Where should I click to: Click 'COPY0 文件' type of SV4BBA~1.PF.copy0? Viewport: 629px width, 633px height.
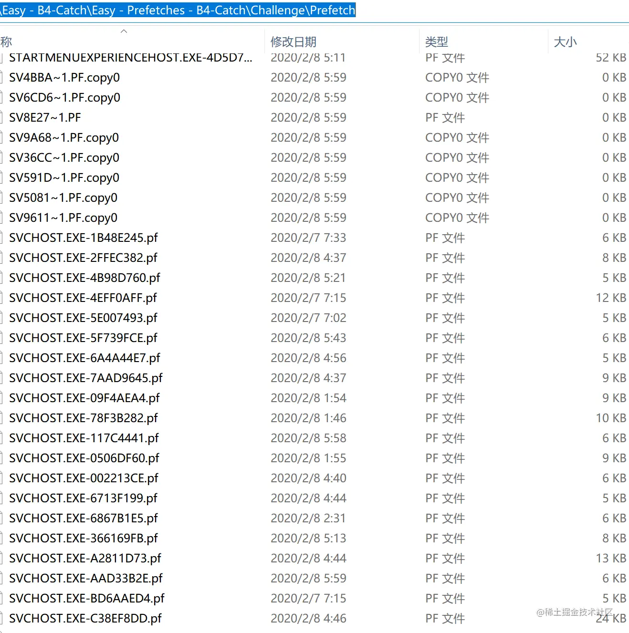point(457,78)
